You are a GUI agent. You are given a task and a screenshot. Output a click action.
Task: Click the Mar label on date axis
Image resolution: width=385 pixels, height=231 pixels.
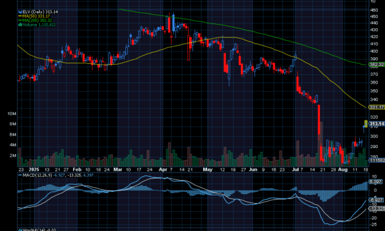118,170
